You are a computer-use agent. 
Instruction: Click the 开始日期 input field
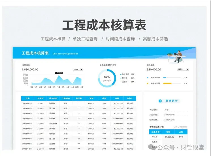pos(175,115)
